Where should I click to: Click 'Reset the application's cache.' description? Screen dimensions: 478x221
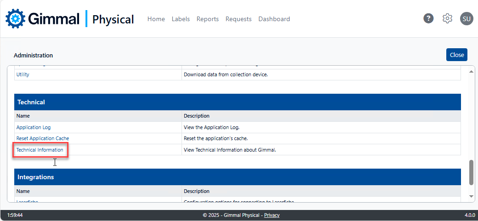pyautogui.click(x=216, y=138)
